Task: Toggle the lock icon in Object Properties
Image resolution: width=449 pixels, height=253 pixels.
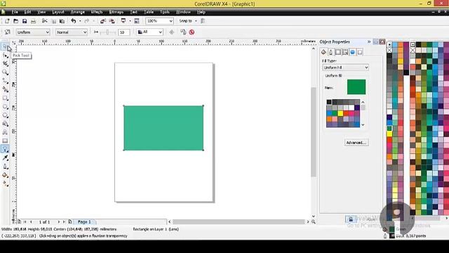Action: pos(351,219)
